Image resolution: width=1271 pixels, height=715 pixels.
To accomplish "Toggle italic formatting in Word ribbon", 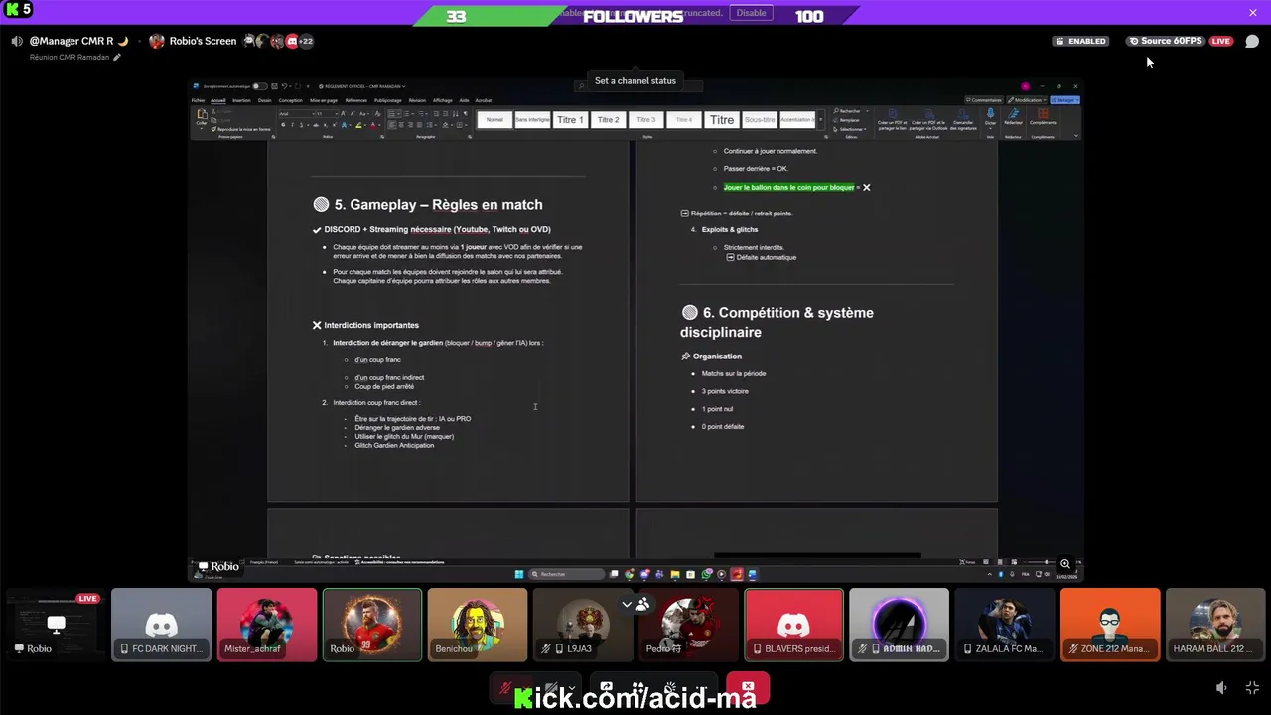I will [292, 125].
